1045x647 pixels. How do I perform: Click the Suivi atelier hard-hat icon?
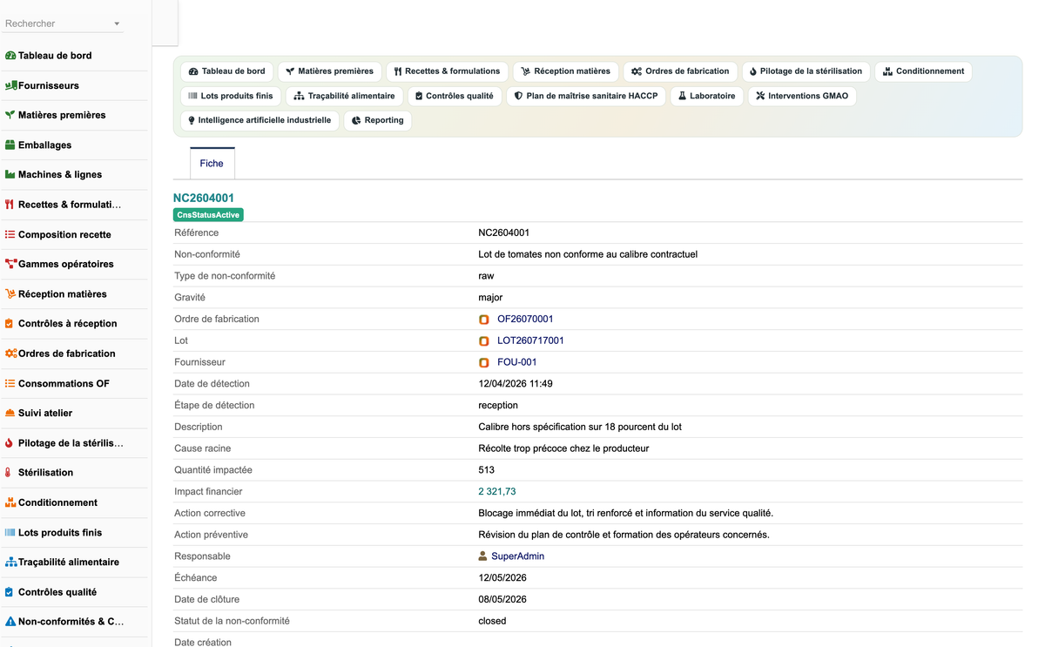pos(10,413)
